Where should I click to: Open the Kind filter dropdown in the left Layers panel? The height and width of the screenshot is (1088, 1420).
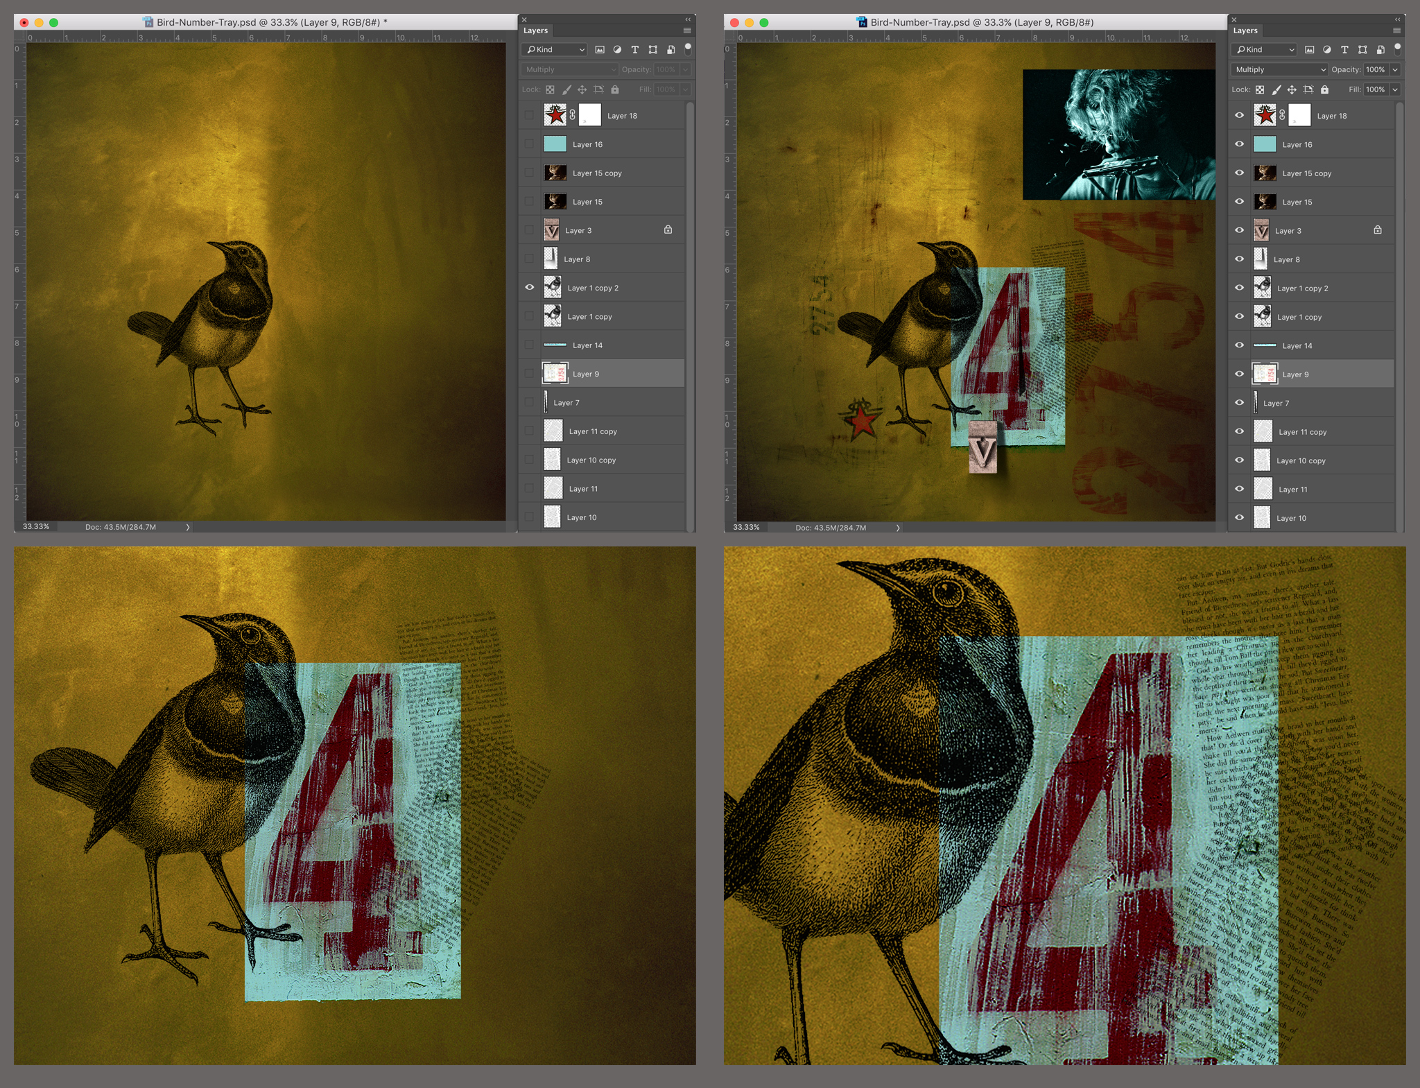[555, 50]
